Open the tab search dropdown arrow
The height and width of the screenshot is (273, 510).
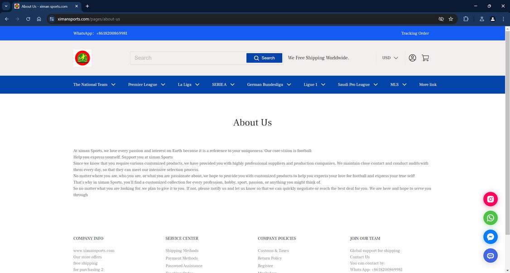click(6, 6)
